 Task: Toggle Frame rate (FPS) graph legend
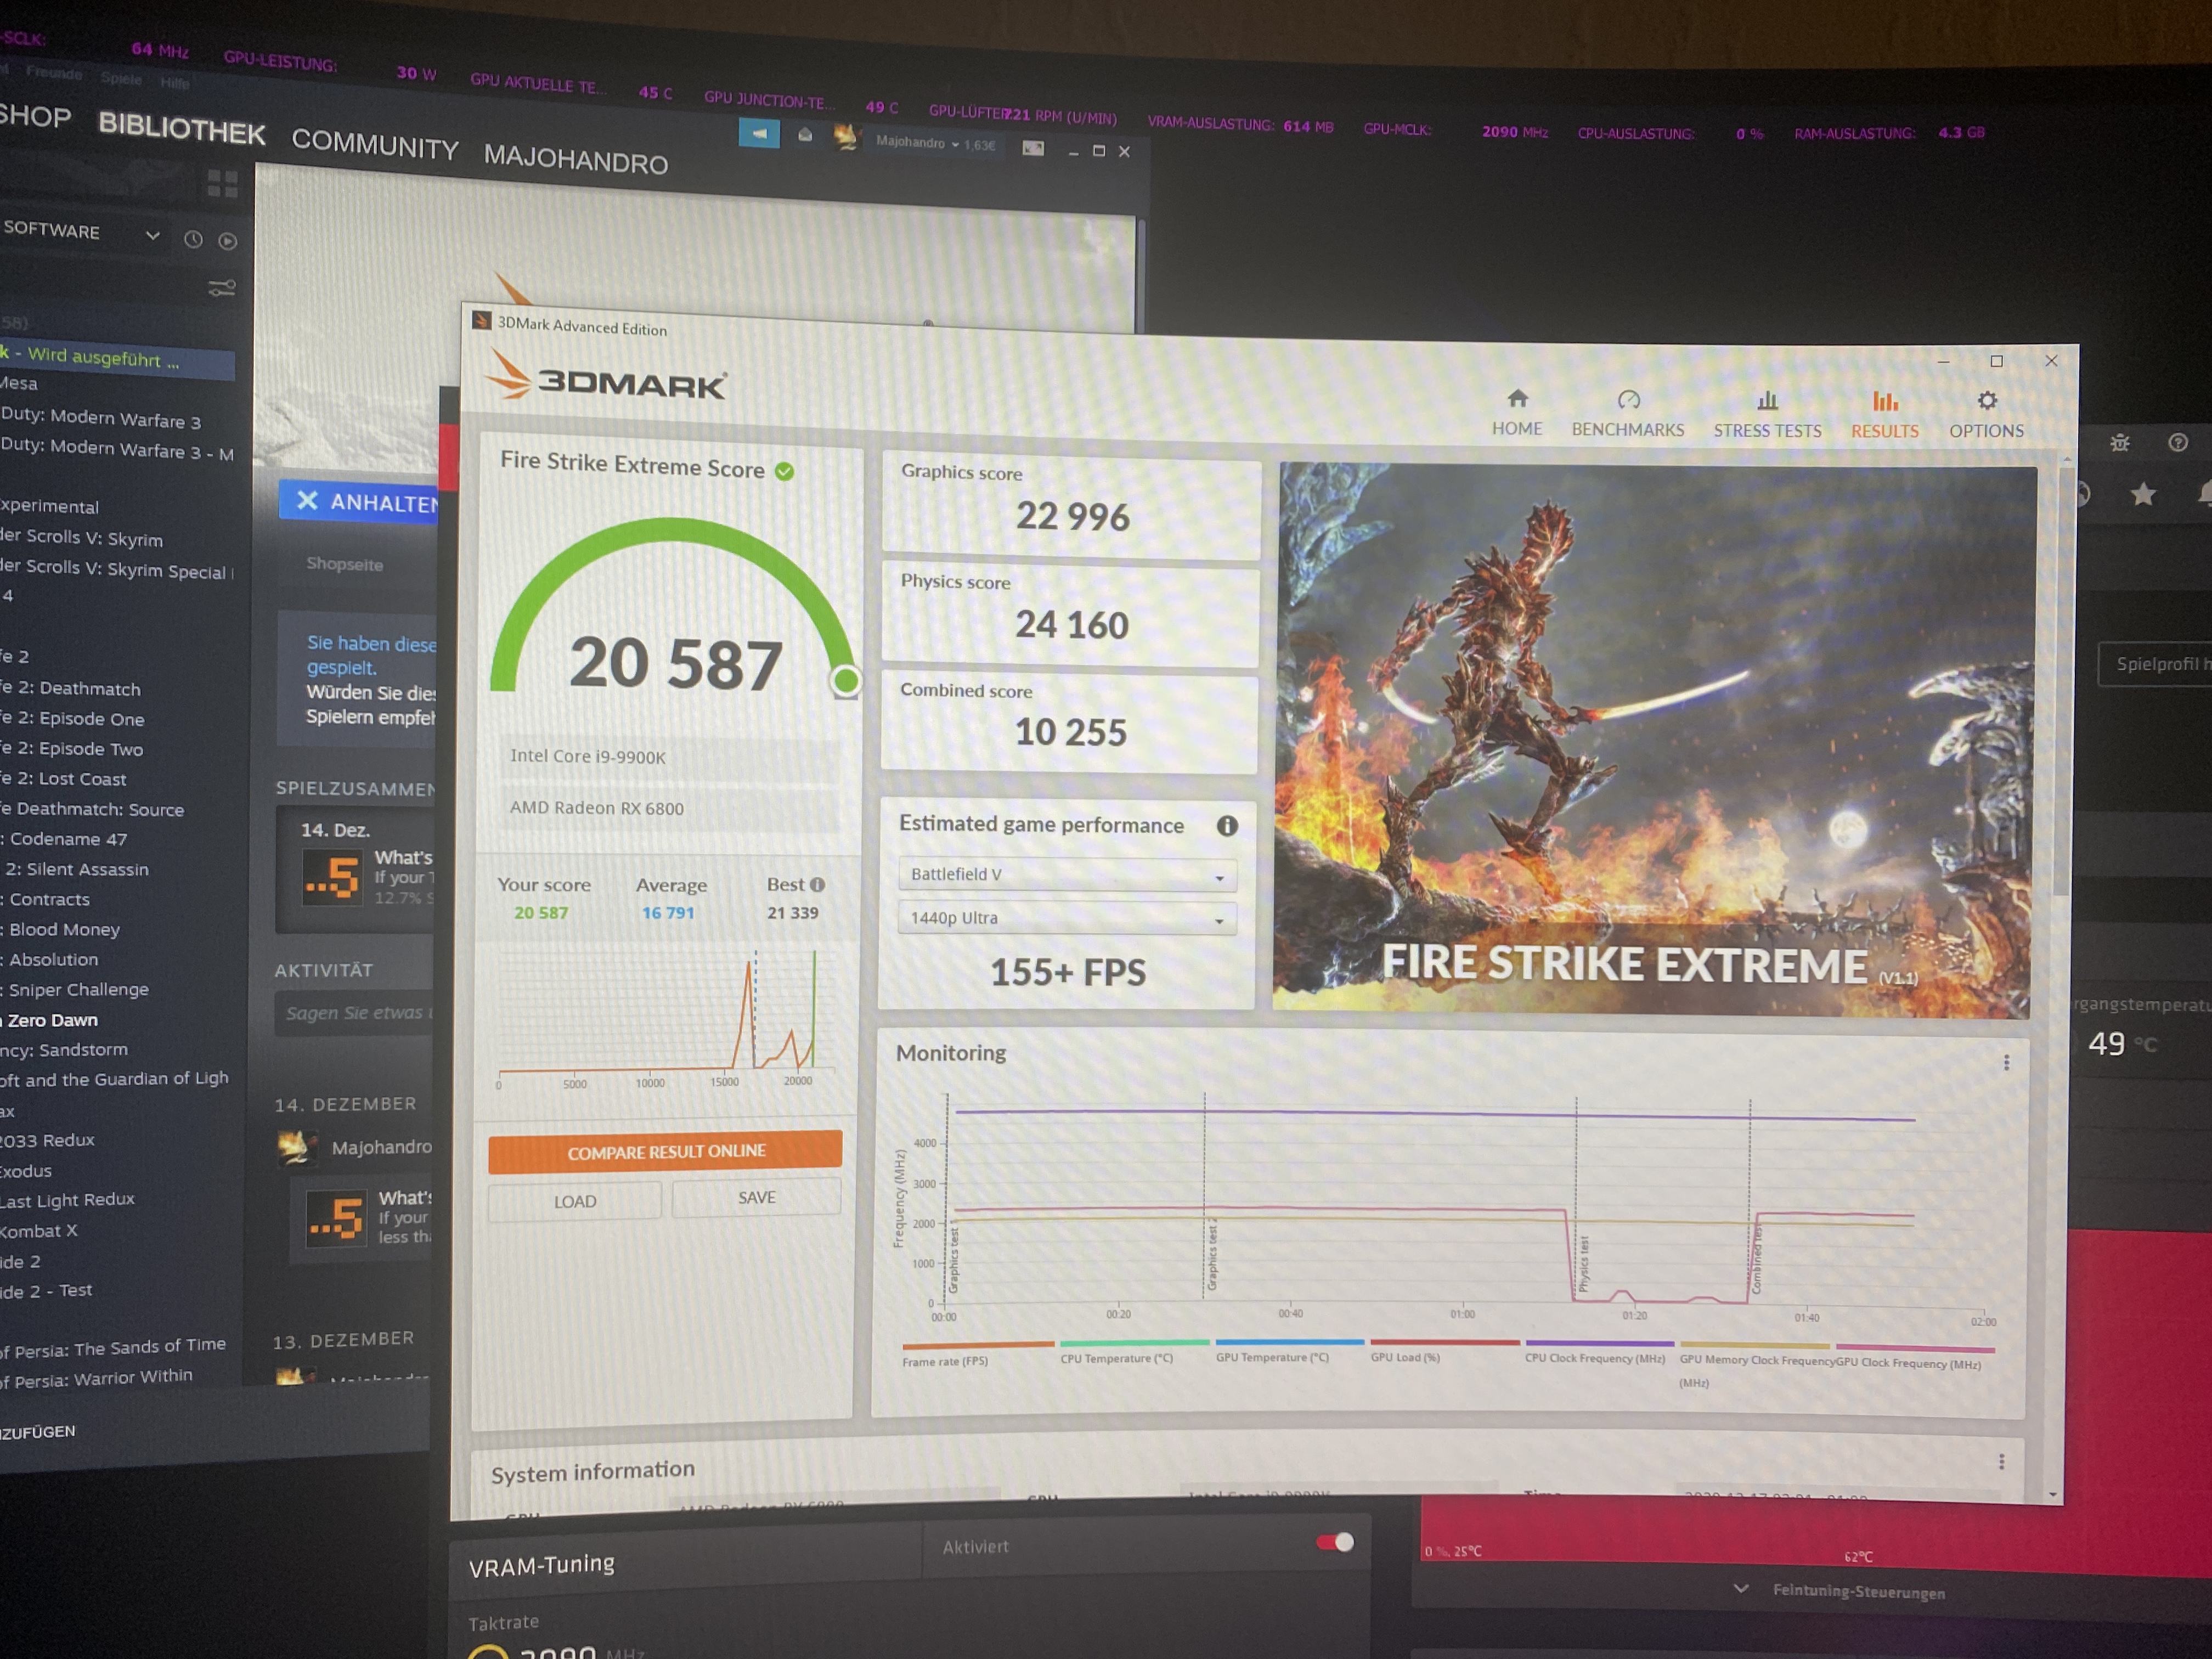tap(945, 1361)
